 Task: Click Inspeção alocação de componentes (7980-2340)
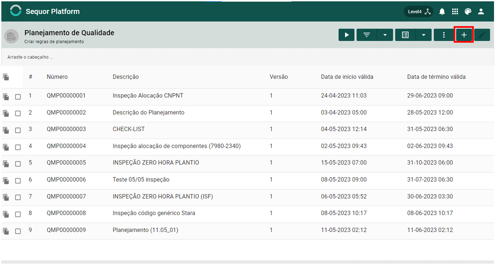point(176,146)
